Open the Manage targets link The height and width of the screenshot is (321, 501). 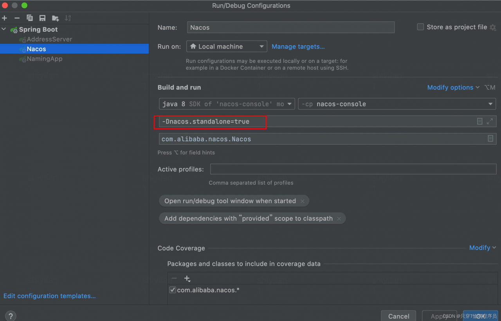(298, 47)
